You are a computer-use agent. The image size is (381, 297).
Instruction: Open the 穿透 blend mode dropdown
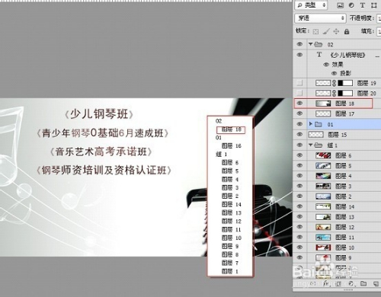coord(320,18)
